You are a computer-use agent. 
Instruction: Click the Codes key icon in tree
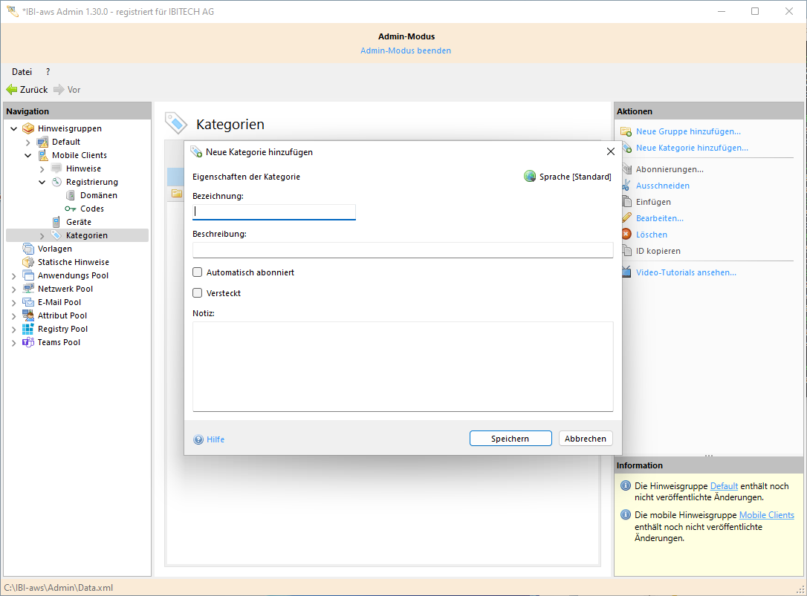point(71,209)
